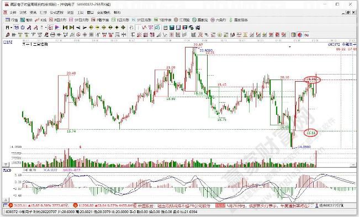Toggle the infinity loop icon
Viewport: 359px width, 217px height.
307,35
